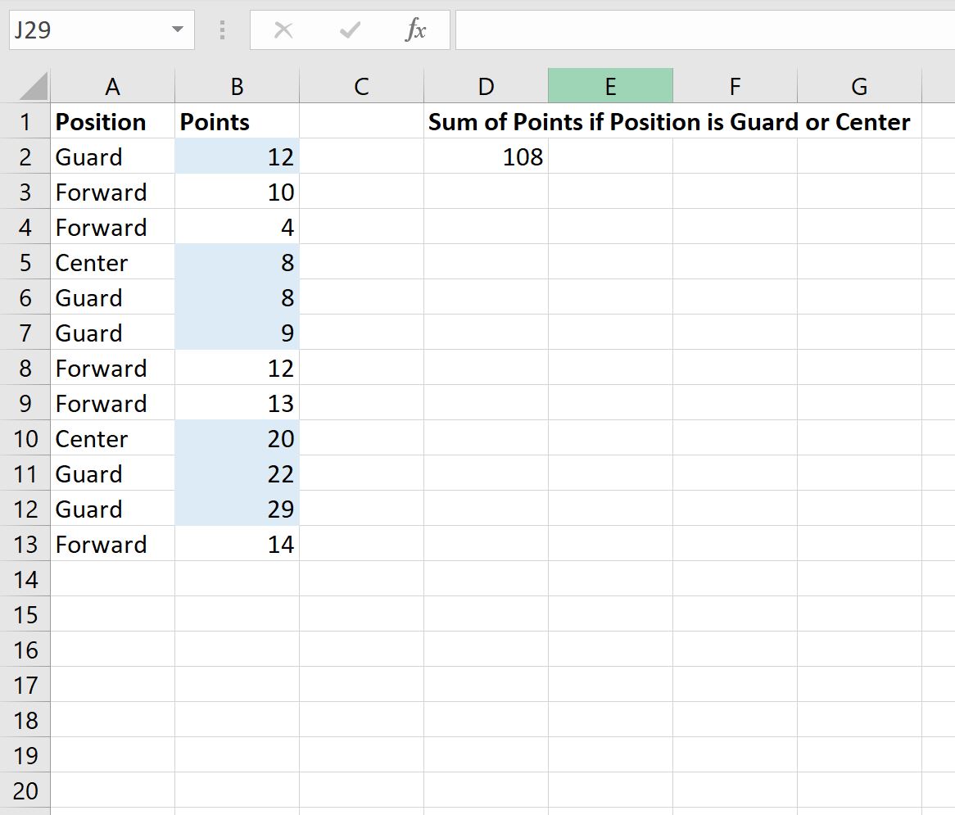Select row 1 header
Viewport: 955px width, 815px height.
25,121
